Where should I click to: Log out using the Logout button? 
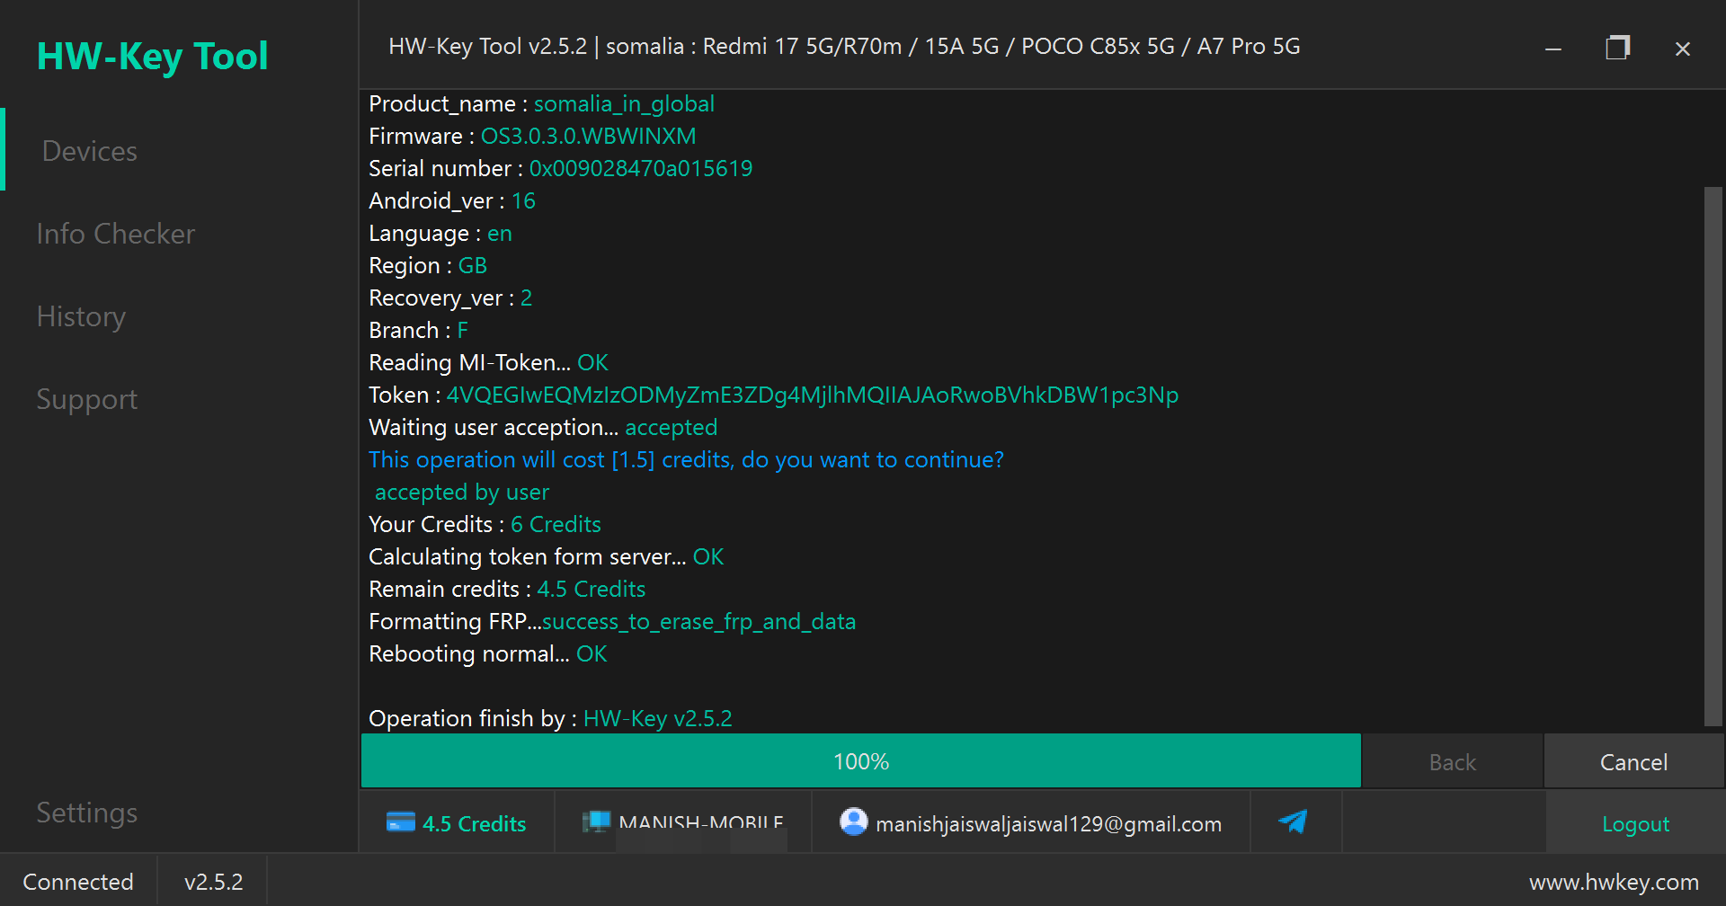(x=1635, y=824)
